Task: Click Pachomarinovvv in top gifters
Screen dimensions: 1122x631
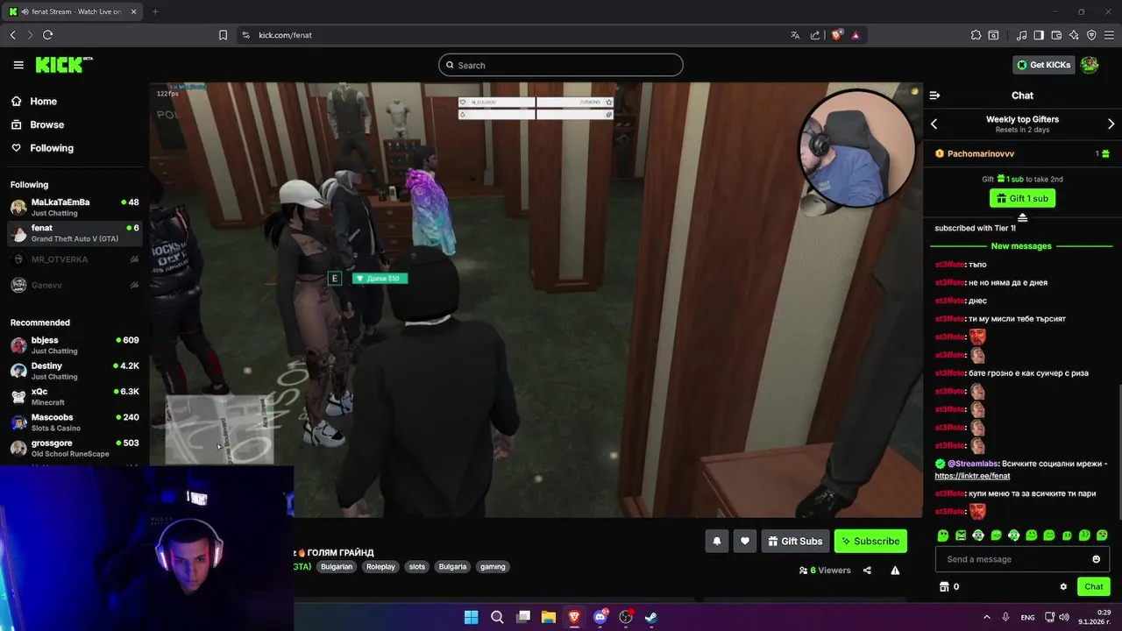Action: (x=981, y=154)
